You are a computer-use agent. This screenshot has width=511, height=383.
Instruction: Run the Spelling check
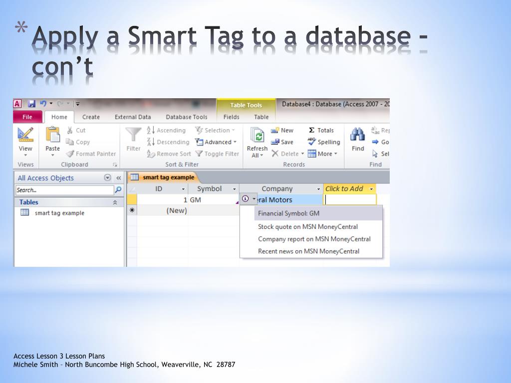pos(324,142)
